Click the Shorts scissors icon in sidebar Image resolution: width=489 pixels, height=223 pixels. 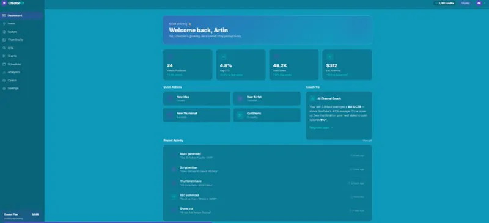4,56
